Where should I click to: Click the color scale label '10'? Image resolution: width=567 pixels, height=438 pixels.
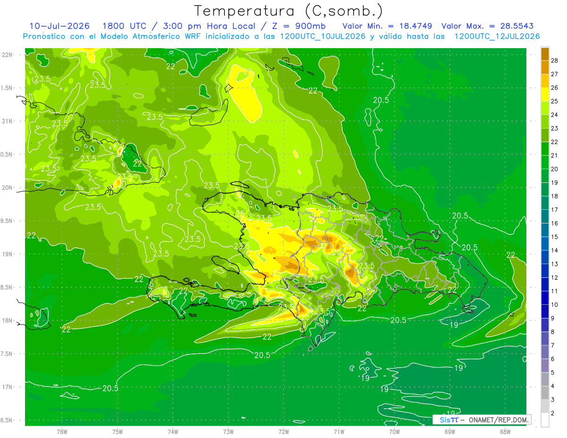coord(555,305)
